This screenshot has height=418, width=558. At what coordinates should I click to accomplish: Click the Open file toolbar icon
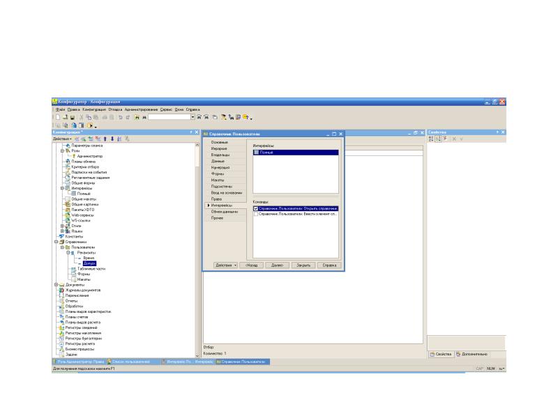pyautogui.click(x=65, y=117)
